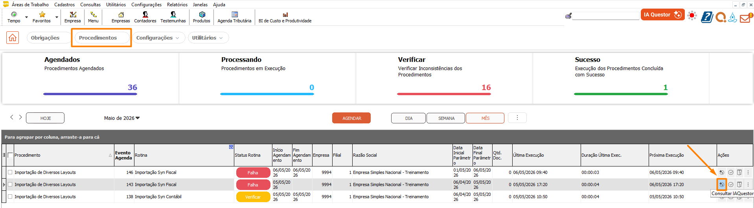The image size is (754, 208).
Task: Open the Favoritos star icon
Action: (x=42, y=17)
